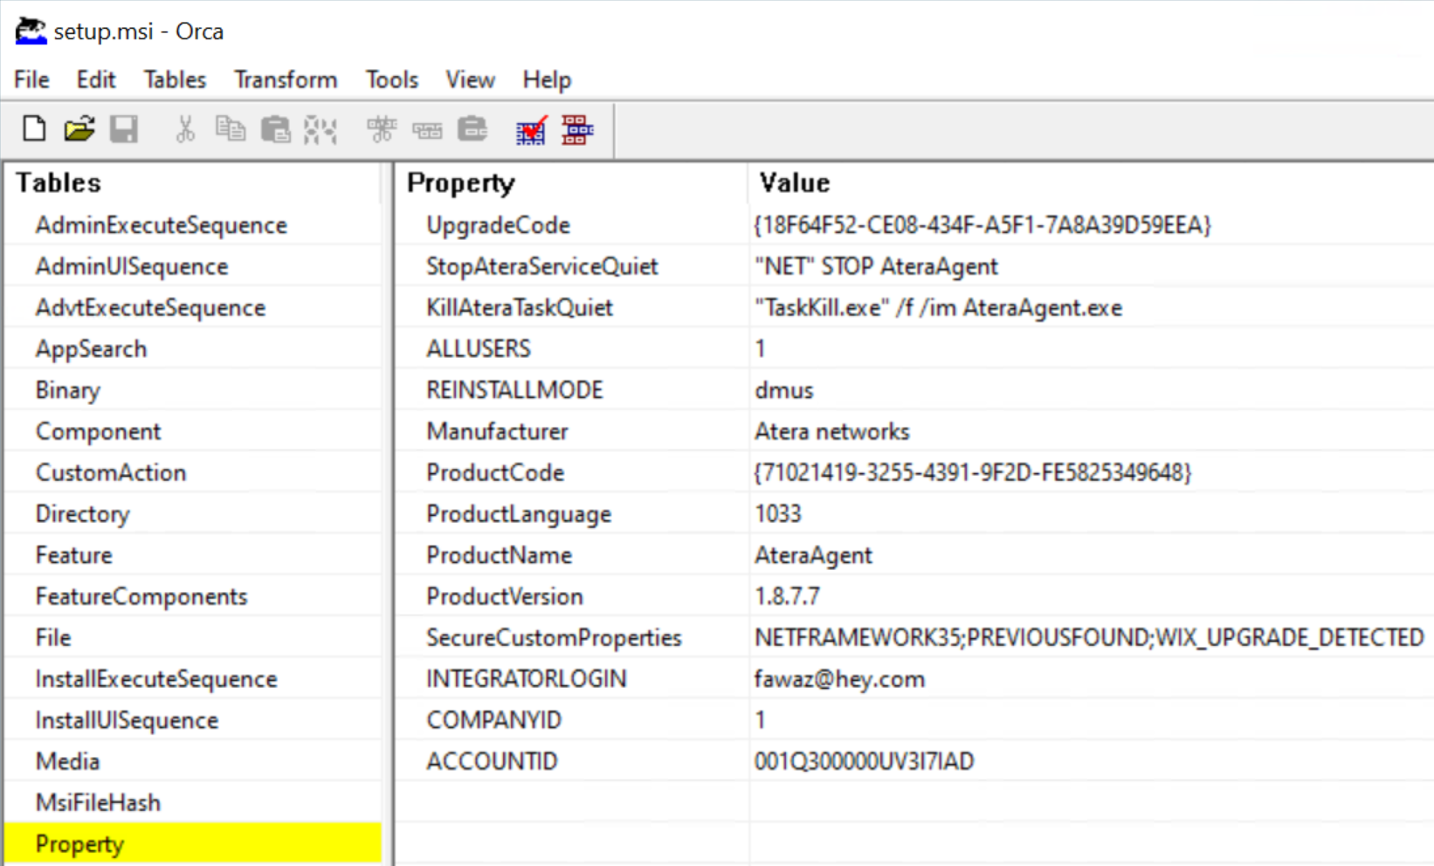Select the CustomAction table
The height and width of the screenshot is (866, 1434).
click(111, 472)
